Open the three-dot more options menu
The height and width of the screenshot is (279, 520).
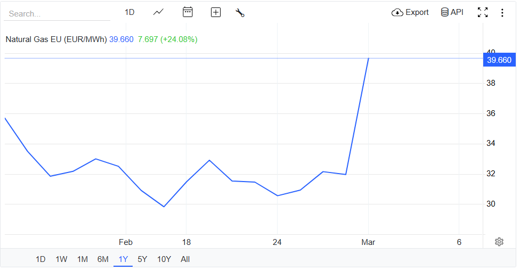pyautogui.click(x=502, y=13)
